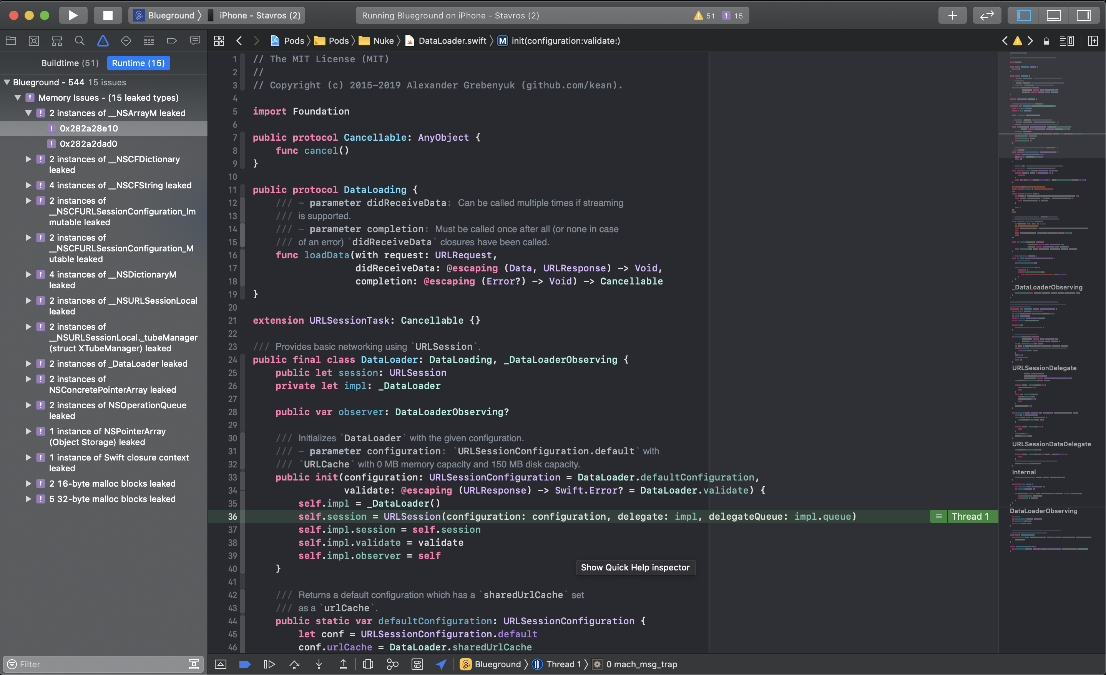
Task: Click the Filter field in navigator
Action: (103, 664)
